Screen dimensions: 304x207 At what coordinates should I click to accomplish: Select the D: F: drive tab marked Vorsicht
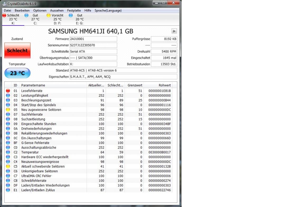tap(57, 19)
